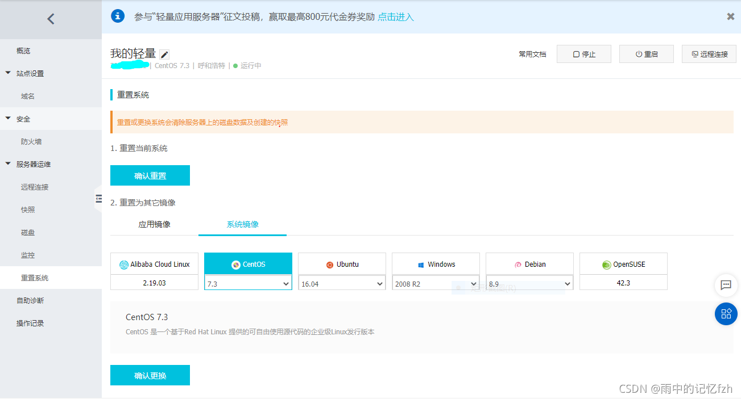Open the chat support icon
The width and height of the screenshot is (741, 399).
click(726, 285)
